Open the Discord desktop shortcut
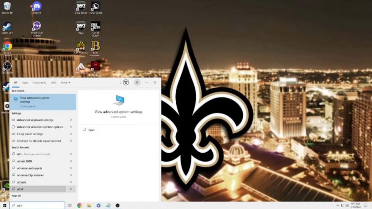Viewport: 372px width, 209px height. (x=36, y=7)
